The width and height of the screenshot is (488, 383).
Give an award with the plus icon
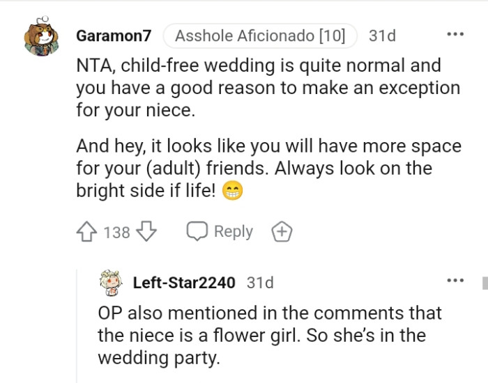click(281, 232)
